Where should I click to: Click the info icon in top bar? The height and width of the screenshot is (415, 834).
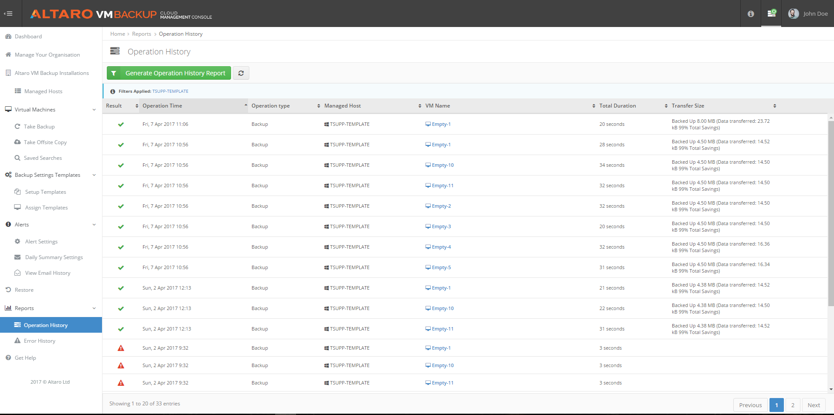(751, 14)
